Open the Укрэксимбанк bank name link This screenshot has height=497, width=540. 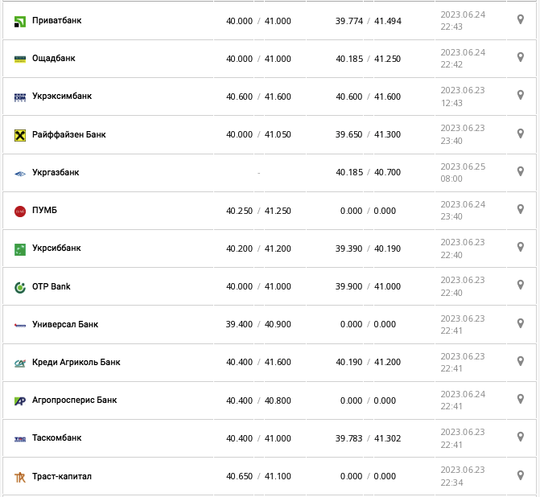coord(62,97)
